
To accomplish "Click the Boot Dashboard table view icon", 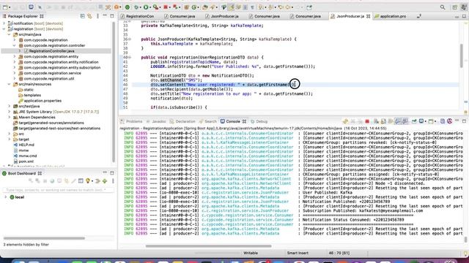I will tap(81, 181).
